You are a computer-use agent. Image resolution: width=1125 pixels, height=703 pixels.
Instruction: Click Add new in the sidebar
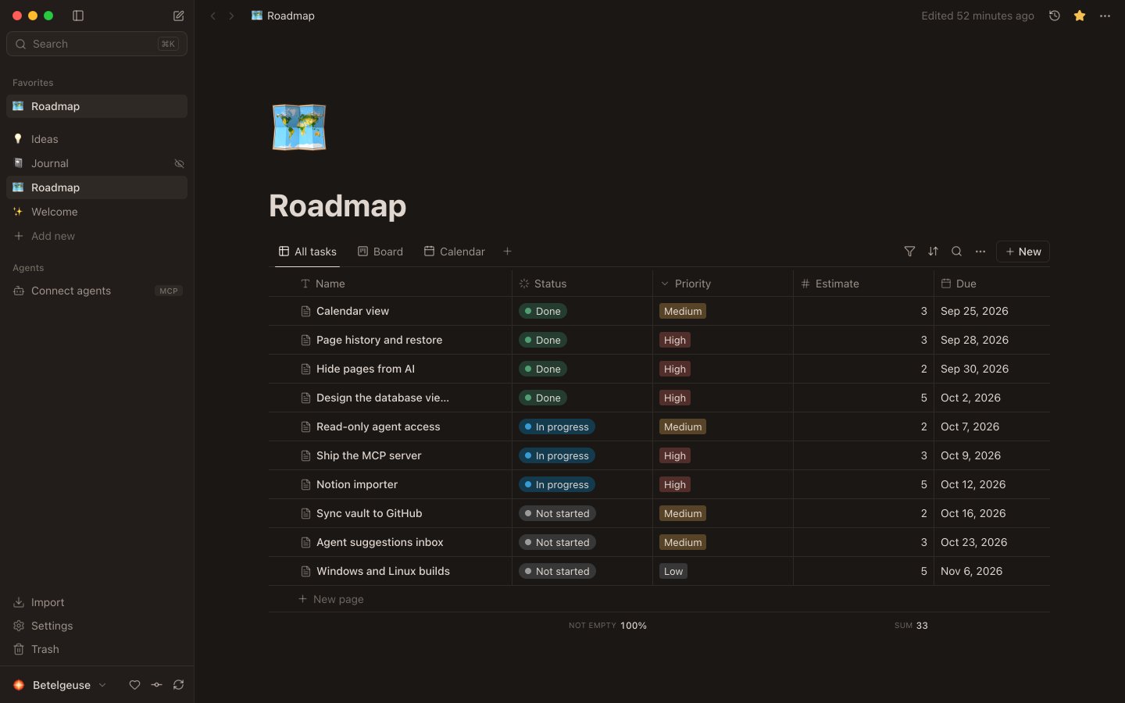pyautogui.click(x=97, y=236)
